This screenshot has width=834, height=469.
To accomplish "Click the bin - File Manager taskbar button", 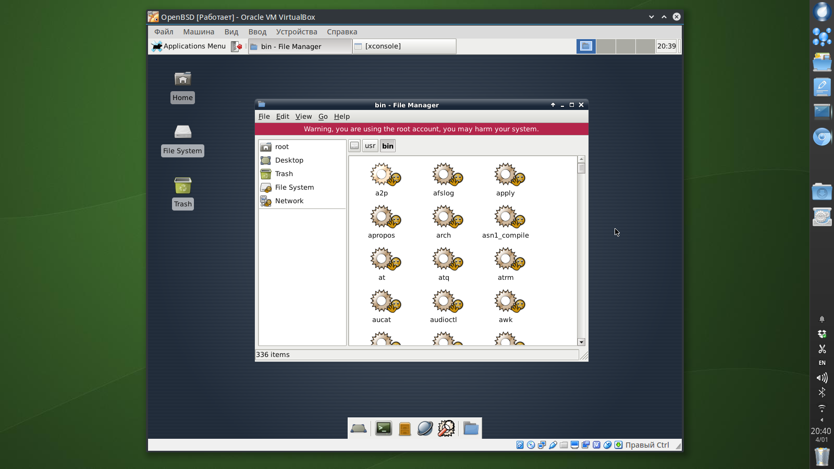I will (300, 46).
